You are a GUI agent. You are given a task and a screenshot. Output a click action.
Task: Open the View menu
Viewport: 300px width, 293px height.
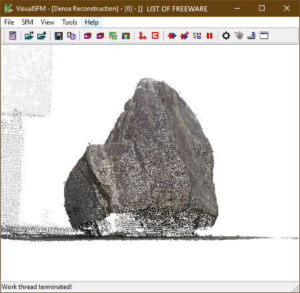[x=47, y=22]
